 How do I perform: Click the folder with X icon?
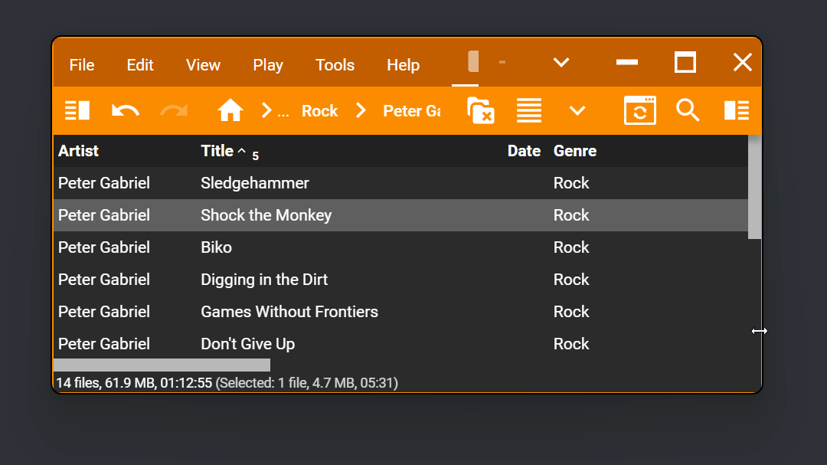tap(480, 111)
